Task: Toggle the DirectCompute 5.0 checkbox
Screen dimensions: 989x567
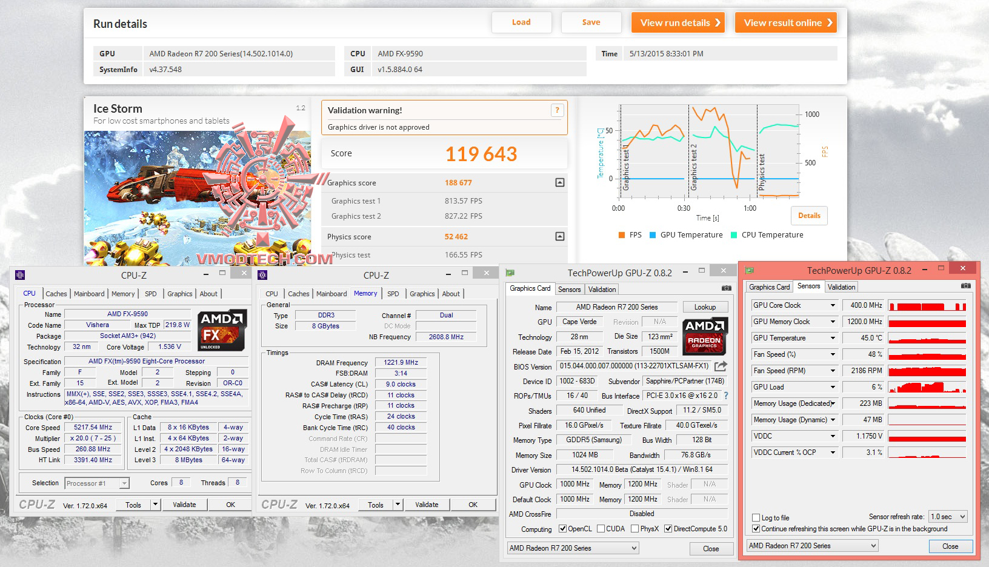Action: pyautogui.click(x=668, y=529)
